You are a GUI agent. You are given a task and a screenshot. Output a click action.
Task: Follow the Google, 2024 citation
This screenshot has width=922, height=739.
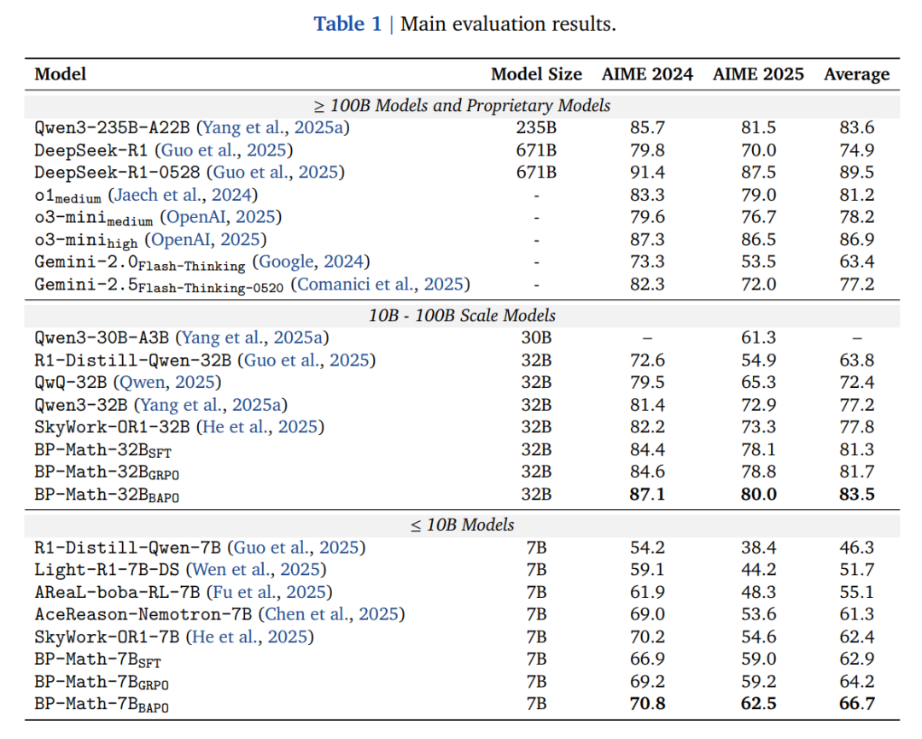pyautogui.click(x=311, y=261)
